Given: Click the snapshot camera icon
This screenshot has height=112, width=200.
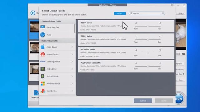Looking at the screenshot, I should coord(178,54).
